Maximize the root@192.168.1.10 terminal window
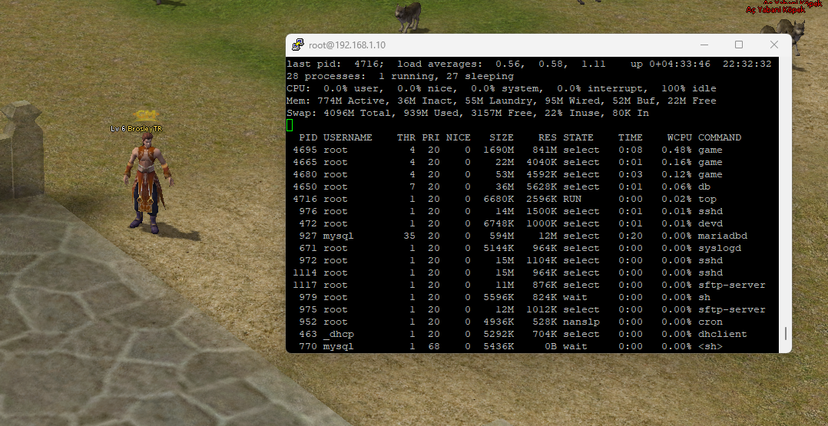The image size is (828, 426). (739, 45)
